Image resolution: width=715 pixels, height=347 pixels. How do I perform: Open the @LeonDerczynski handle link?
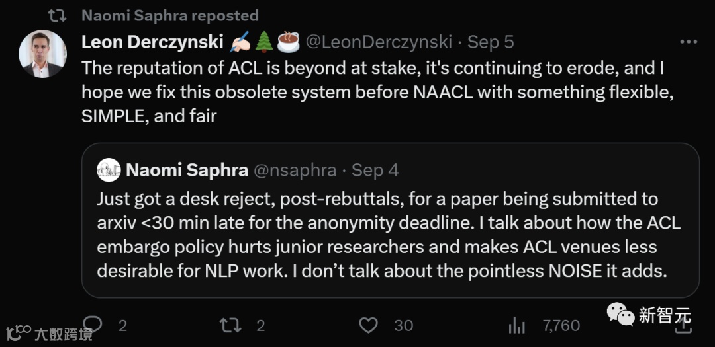pos(378,42)
